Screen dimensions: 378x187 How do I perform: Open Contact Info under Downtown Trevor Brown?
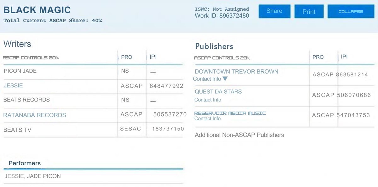207,79
